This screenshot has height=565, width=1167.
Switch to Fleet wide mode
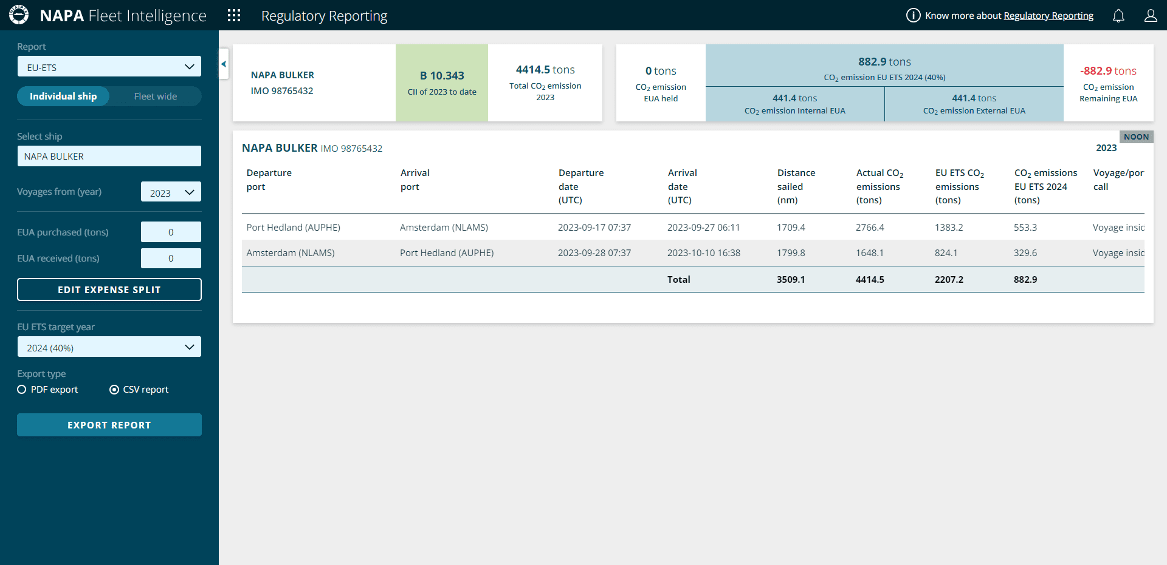click(156, 96)
